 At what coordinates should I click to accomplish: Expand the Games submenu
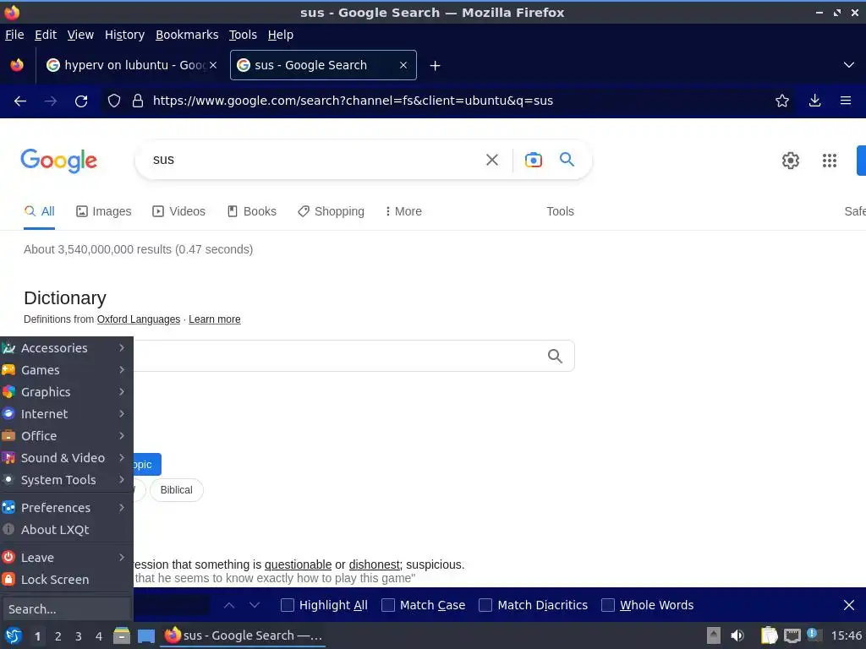pos(66,370)
